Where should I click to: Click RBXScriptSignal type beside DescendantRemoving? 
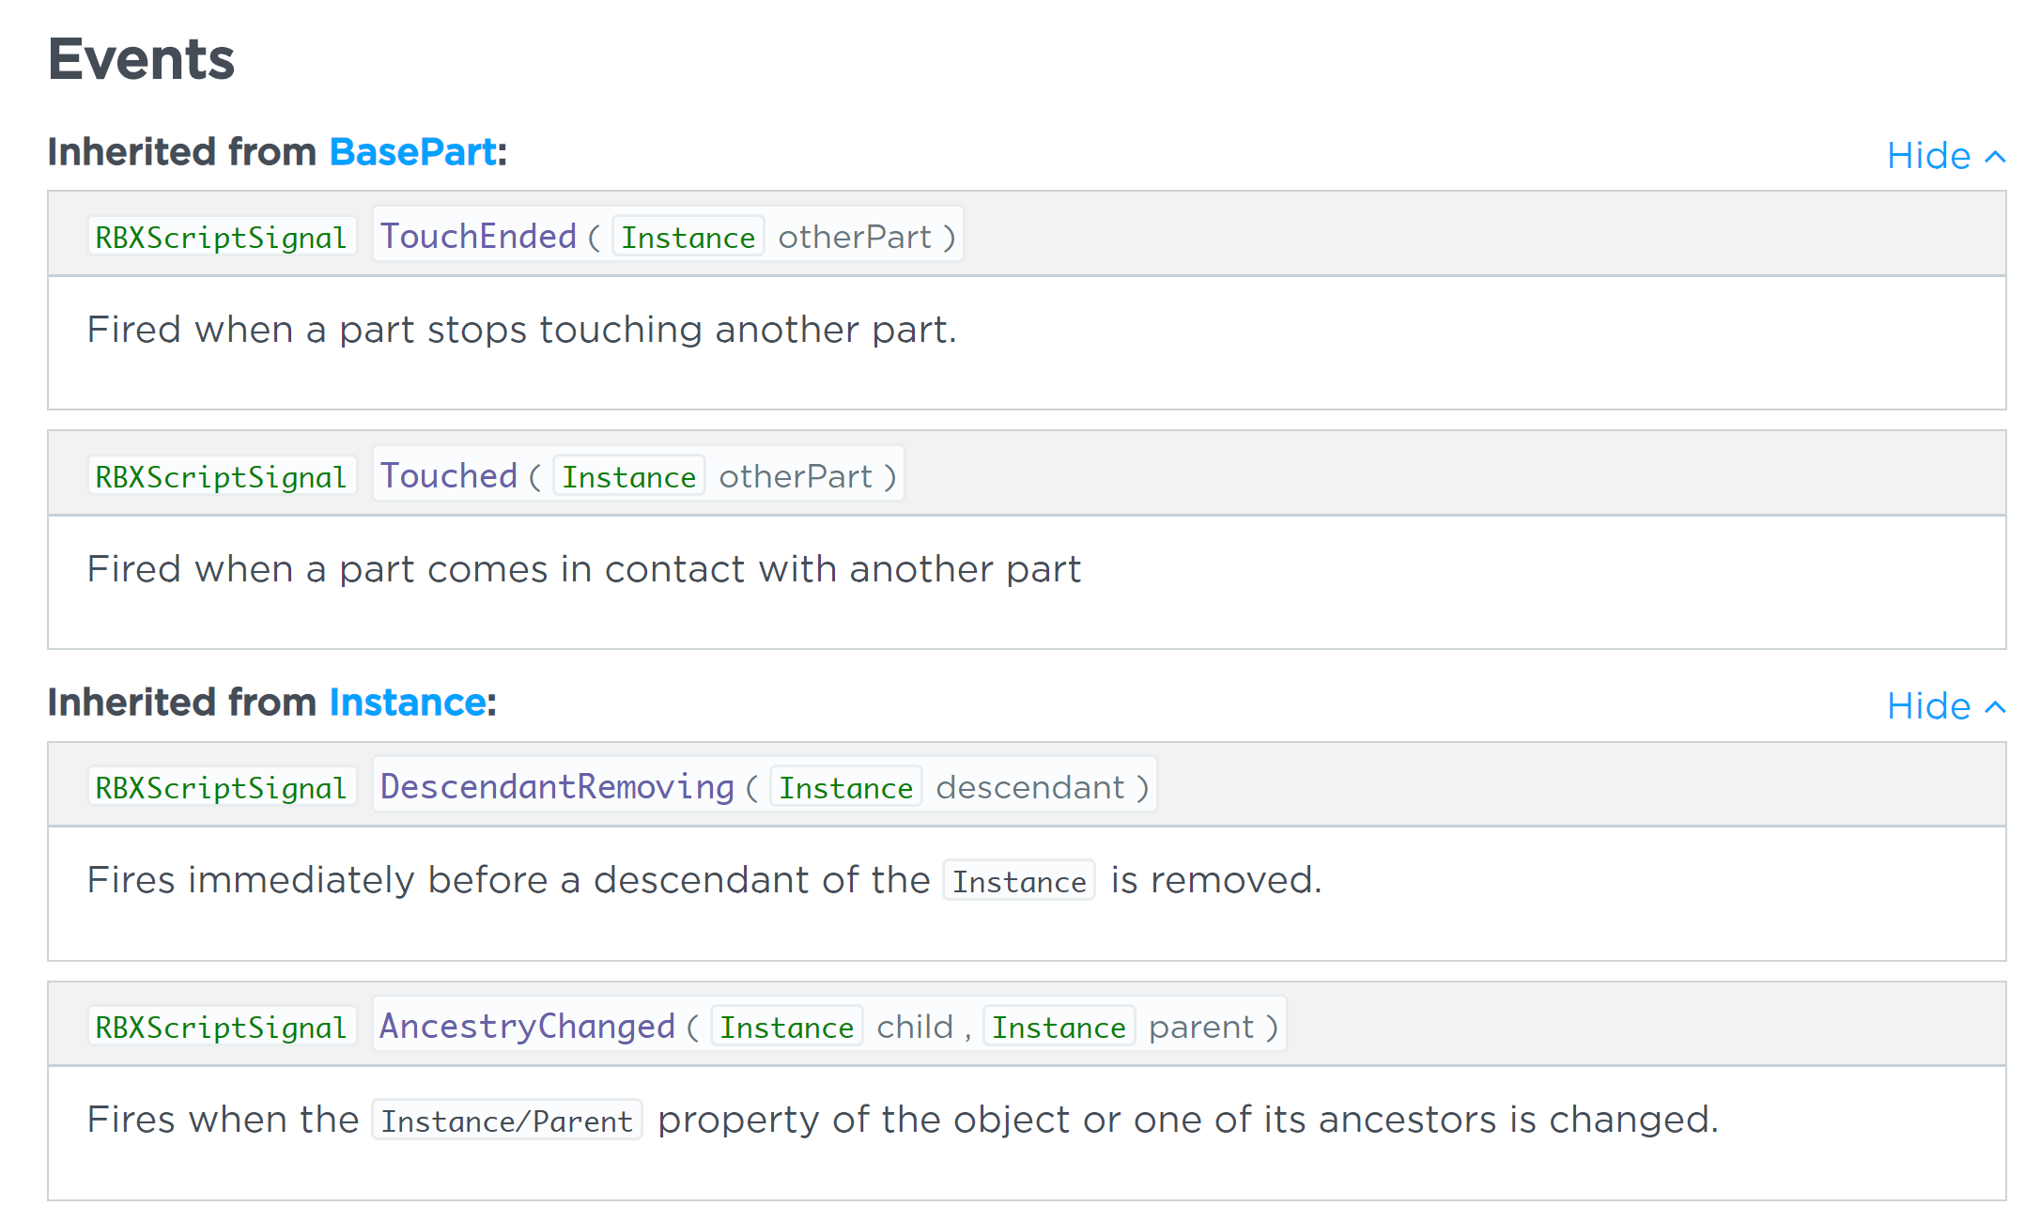222,787
